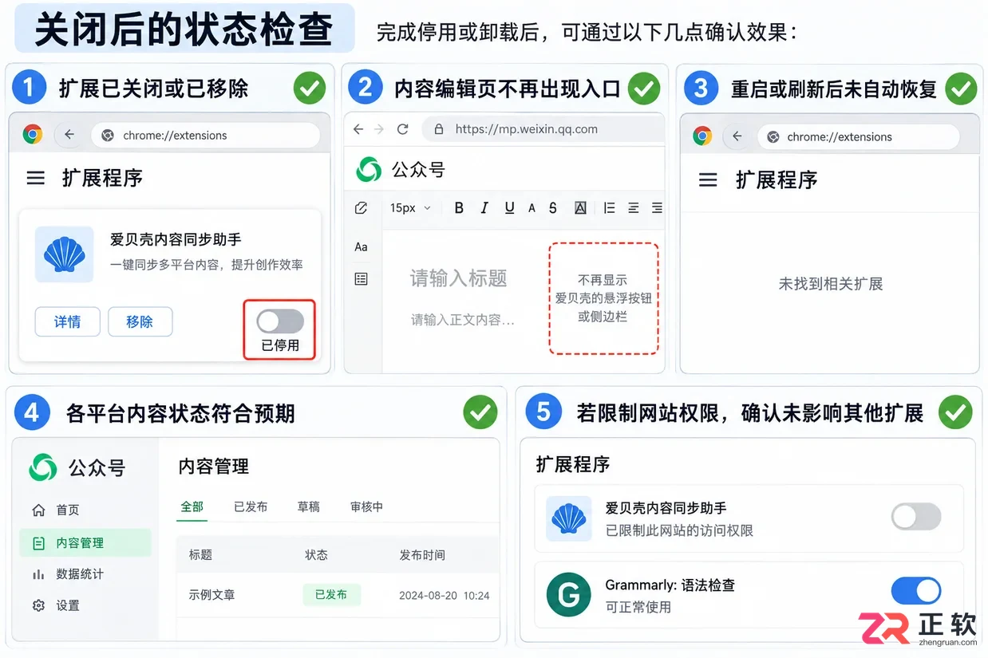Screen dimensions: 988x658
Task: Click the 发布时间 column header
Action: 422,555
